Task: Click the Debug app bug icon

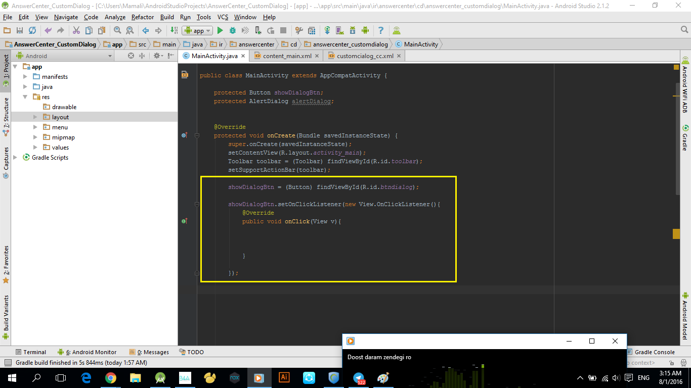Action: (x=233, y=31)
